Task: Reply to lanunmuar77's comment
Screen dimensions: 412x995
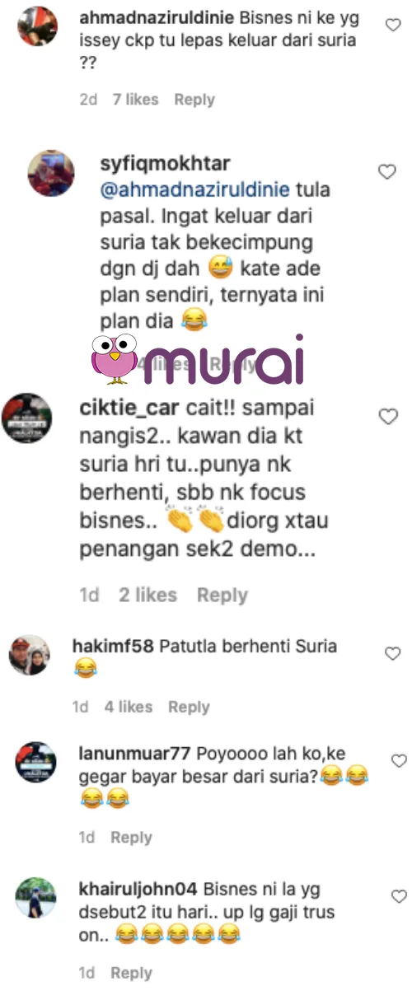Action: [131, 837]
